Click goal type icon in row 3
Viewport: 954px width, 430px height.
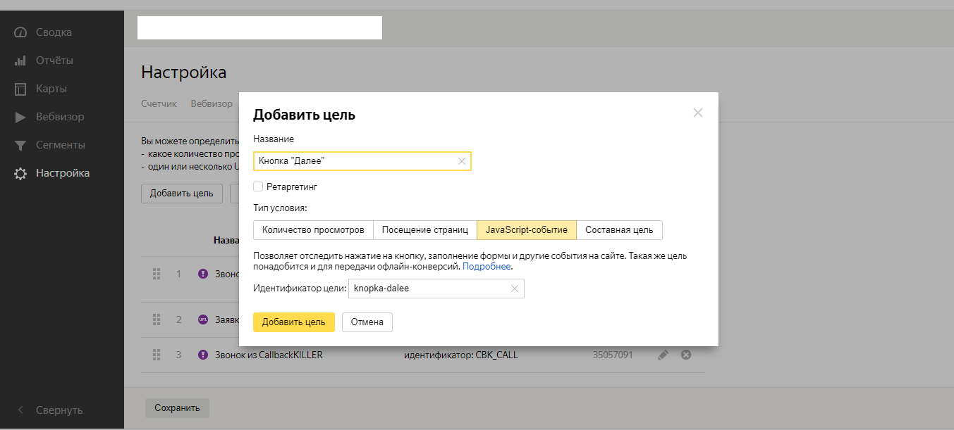pyautogui.click(x=203, y=355)
